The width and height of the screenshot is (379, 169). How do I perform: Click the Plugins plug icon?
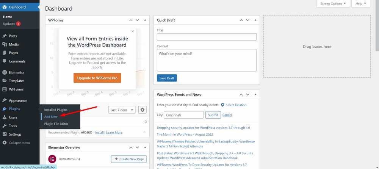(4, 109)
